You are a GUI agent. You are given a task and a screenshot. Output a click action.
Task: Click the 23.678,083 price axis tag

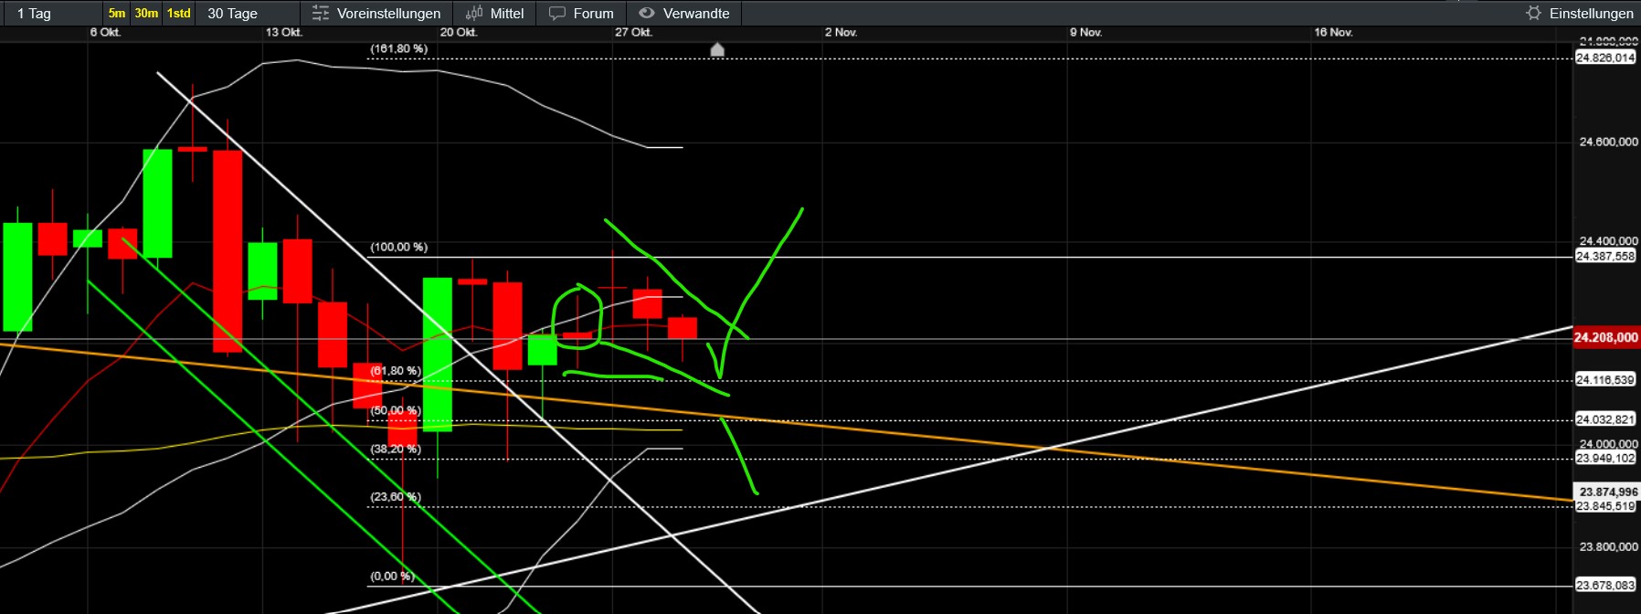click(x=1605, y=585)
